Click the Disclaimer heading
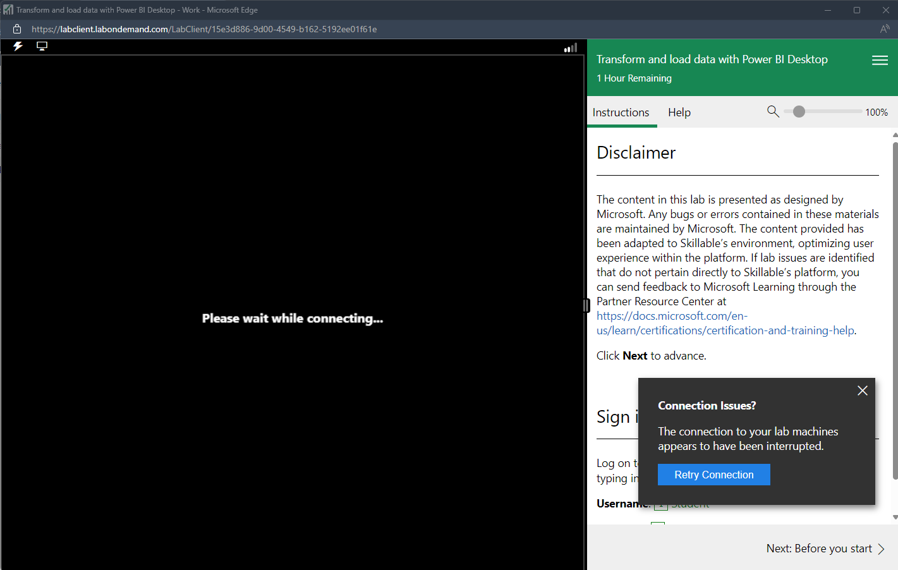Screen dimensions: 898x570 (636, 153)
